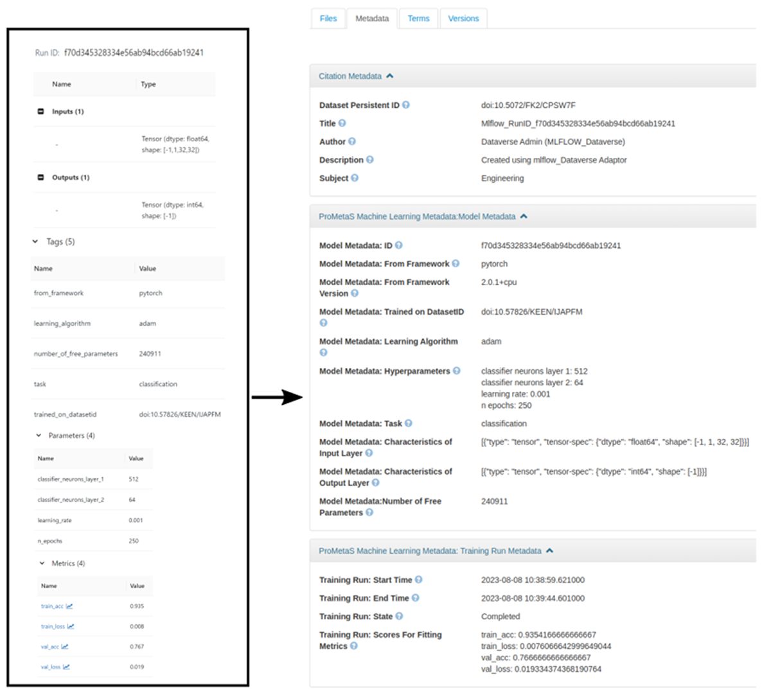771x695 pixels.
Task: Click help icon beside From Framework Version
Action: pos(355,294)
